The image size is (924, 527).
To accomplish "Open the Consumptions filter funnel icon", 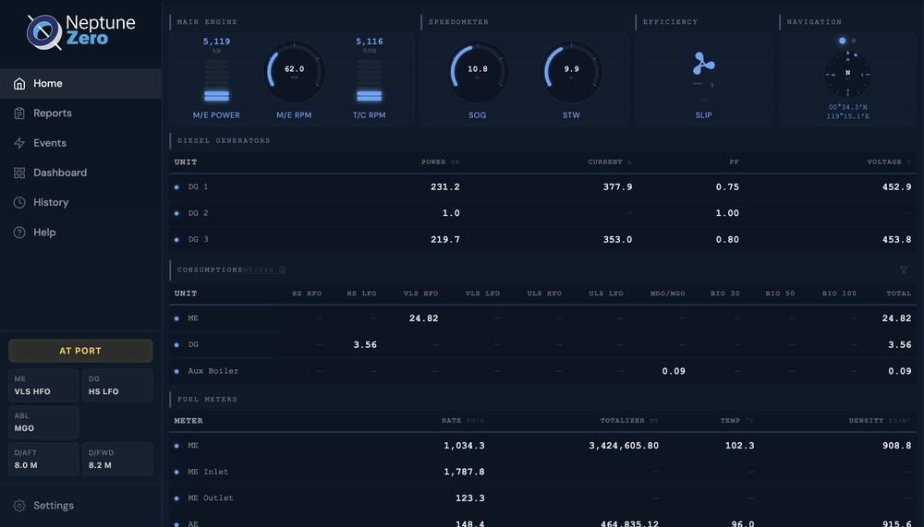I will [x=904, y=269].
